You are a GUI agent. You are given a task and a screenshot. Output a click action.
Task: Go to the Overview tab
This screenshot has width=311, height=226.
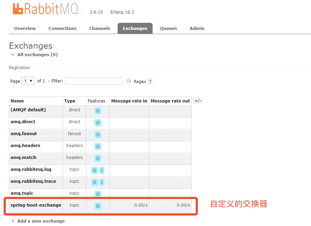click(25, 28)
